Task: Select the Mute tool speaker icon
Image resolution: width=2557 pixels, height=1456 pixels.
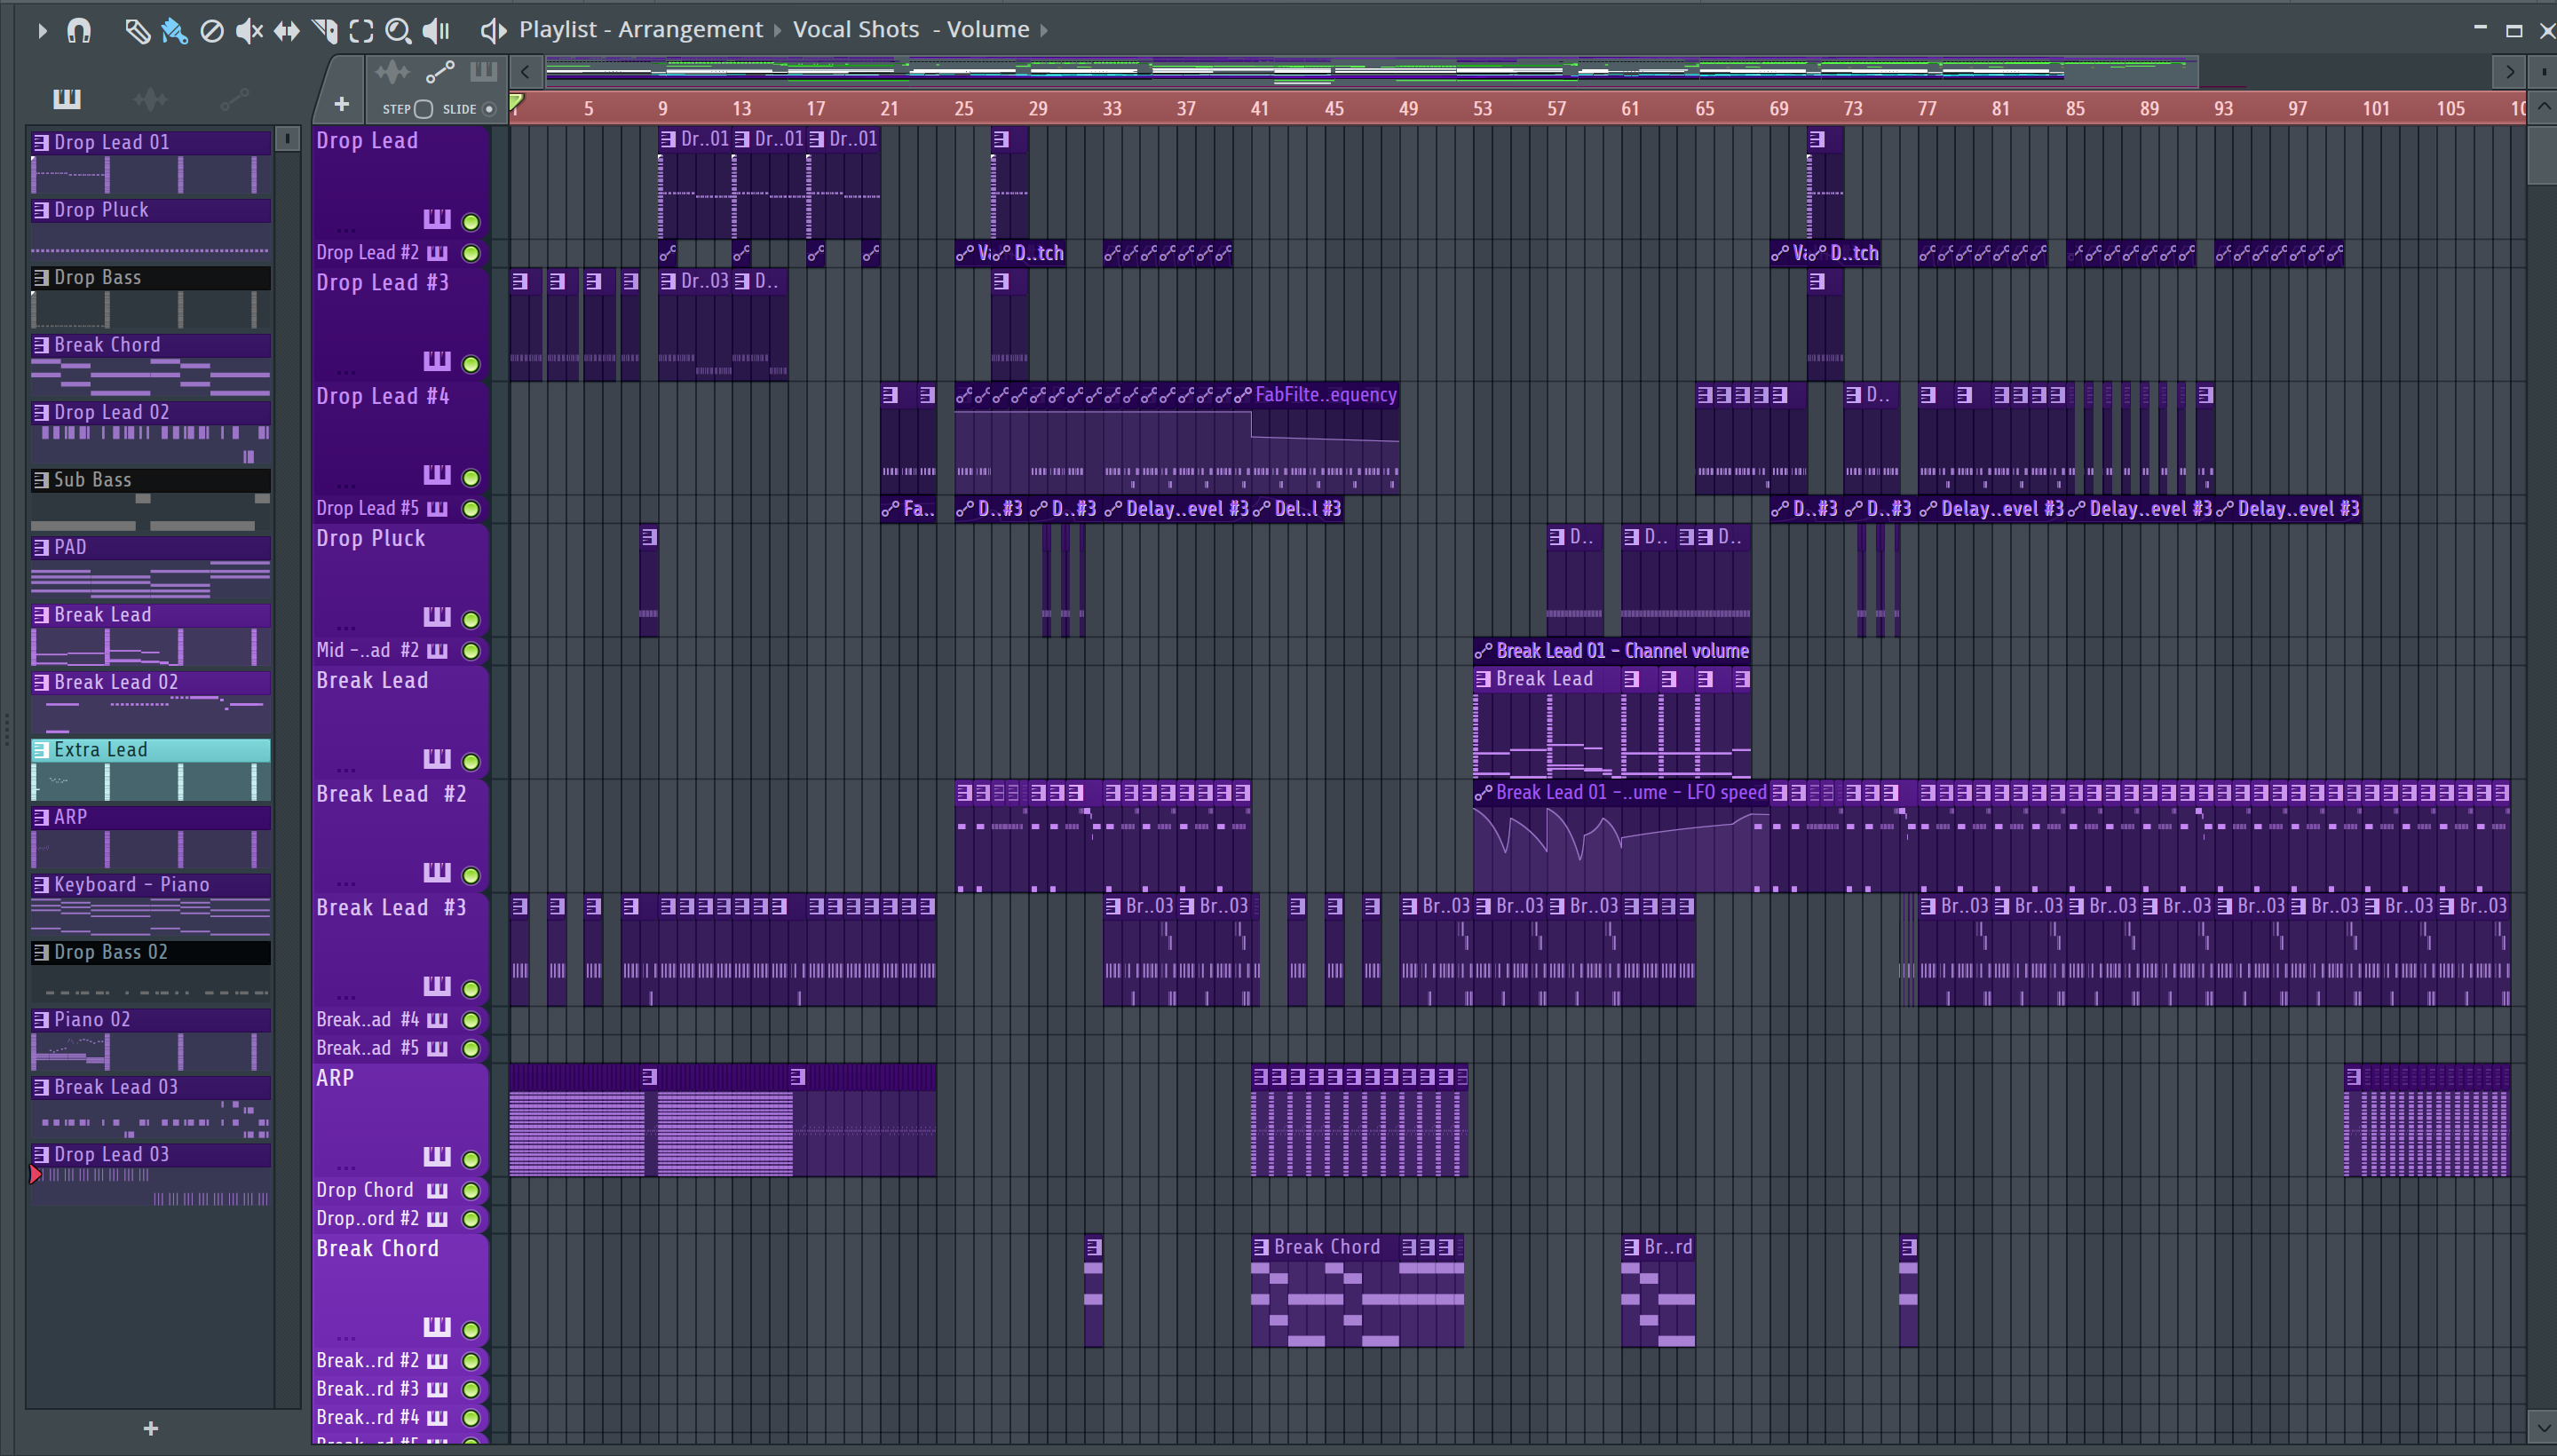Action: 249,31
